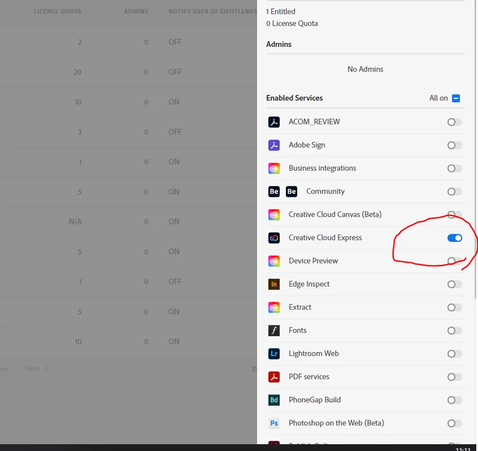Click the Creative Cloud Express label
Viewport: 478px width, 451px height.
(x=325, y=237)
